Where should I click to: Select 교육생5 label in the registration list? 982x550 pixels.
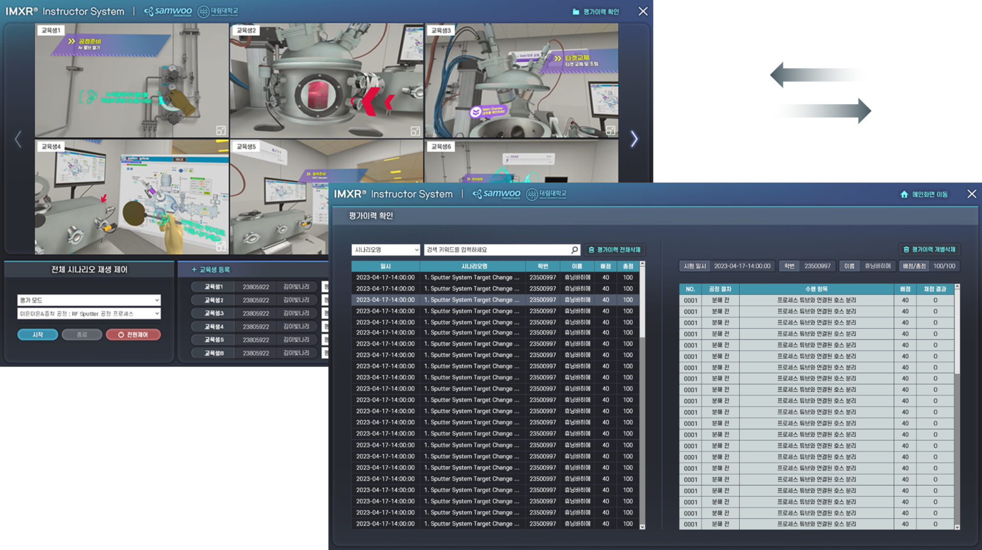click(x=214, y=340)
